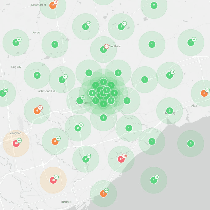Expand the green 2 marker with +19 badge

point(85,159)
